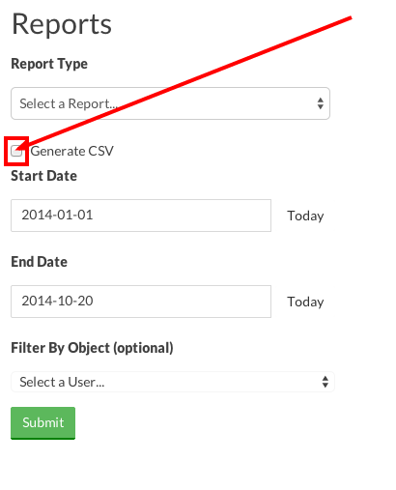
Task: Open the Select a Report dropdown
Action: (x=170, y=103)
